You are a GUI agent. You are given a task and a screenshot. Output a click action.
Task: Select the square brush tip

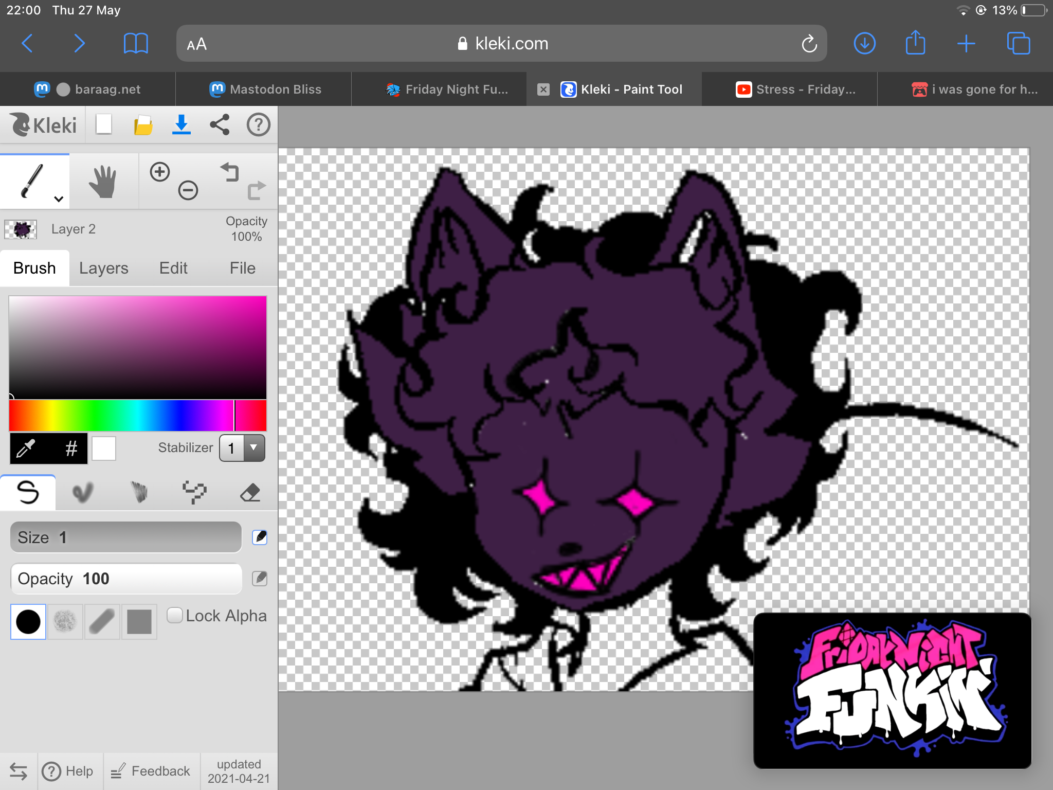click(139, 622)
